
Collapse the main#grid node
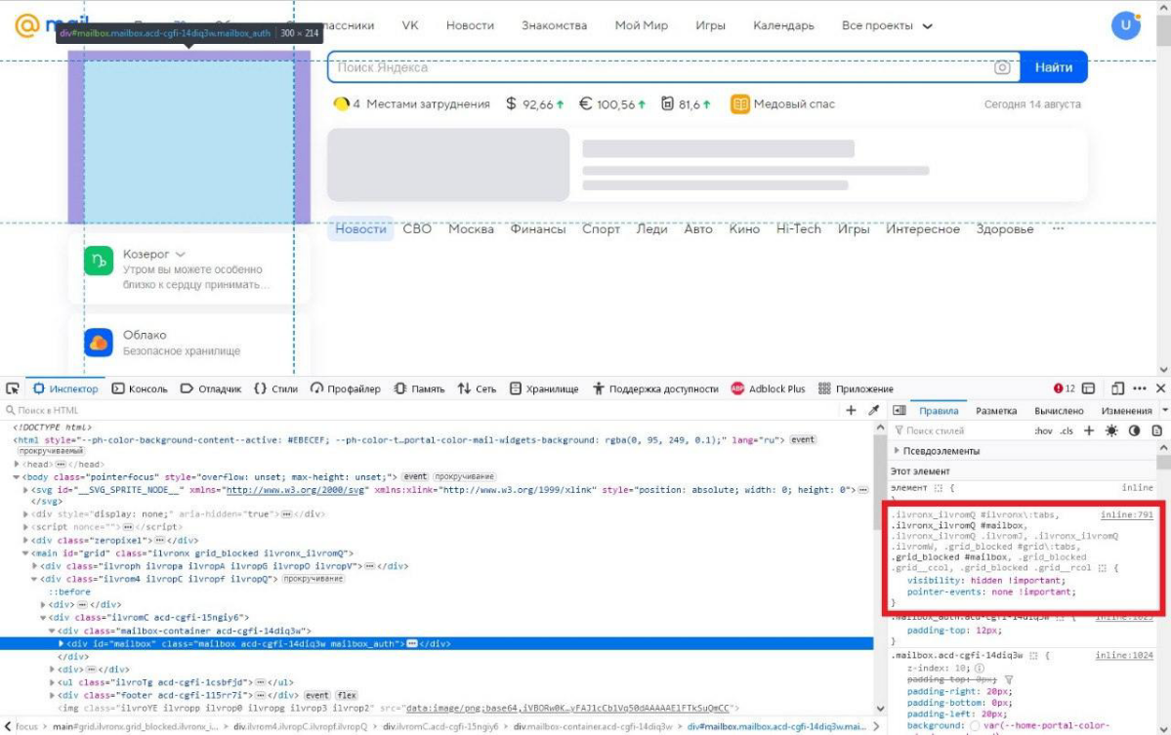[x=25, y=552]
